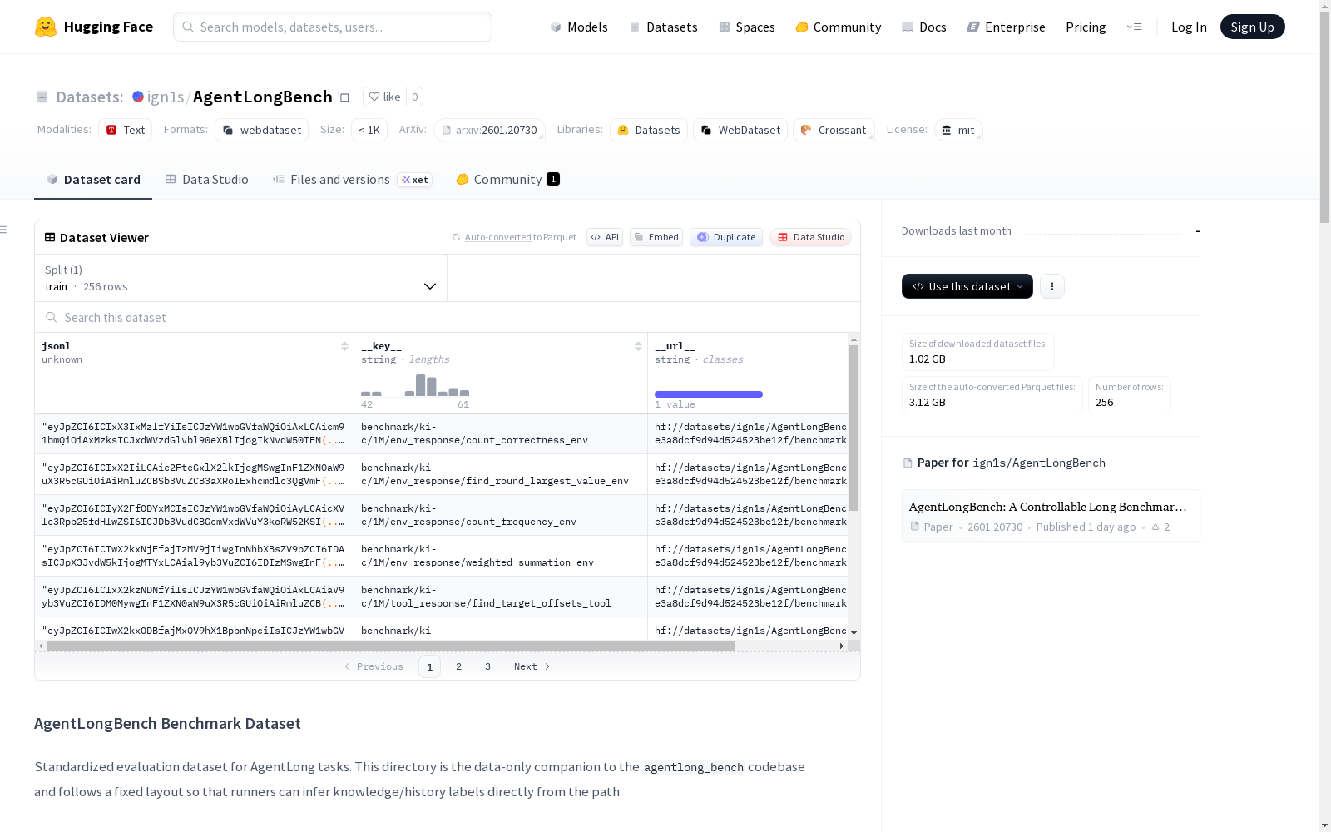The image size is (1331, 832).
Task: Focus the Search this dataset field
Action: click(448, 317)
